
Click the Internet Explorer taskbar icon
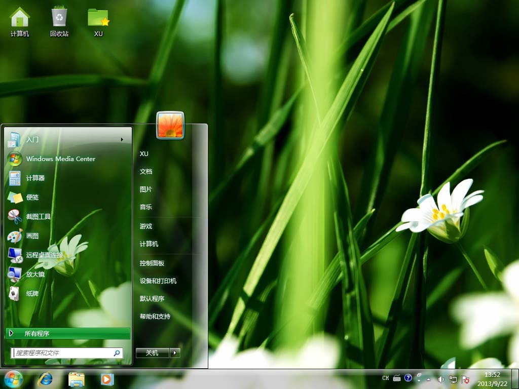[x=45, y=379]
